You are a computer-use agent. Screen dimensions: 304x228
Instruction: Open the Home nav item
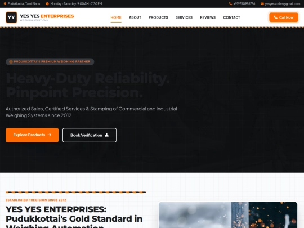116,17
